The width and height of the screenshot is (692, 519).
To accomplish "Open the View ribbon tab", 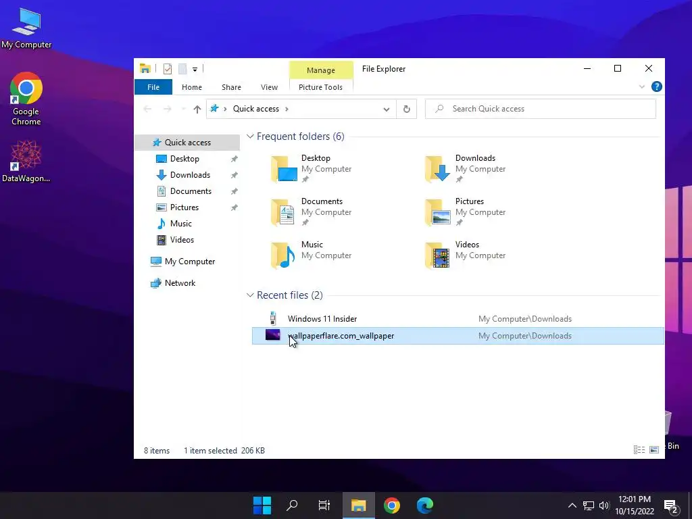I will [x=269, y=87].
